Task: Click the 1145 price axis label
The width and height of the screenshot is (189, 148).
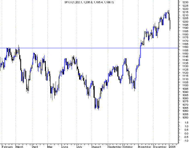Action: click(185, 56)
